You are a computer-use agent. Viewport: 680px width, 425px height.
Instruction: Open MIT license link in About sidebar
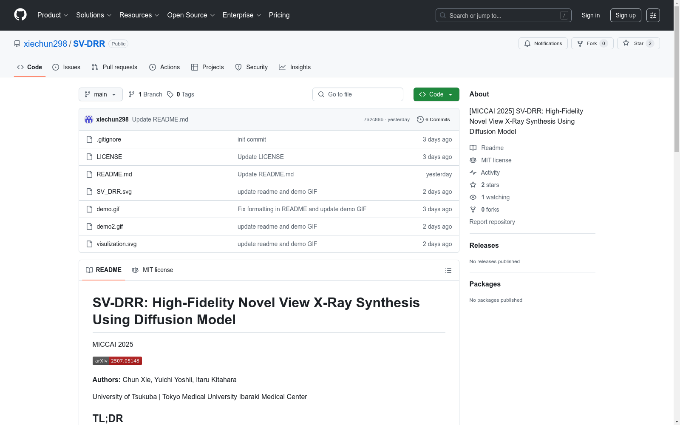pyautogui.click(x=491, y=160)
